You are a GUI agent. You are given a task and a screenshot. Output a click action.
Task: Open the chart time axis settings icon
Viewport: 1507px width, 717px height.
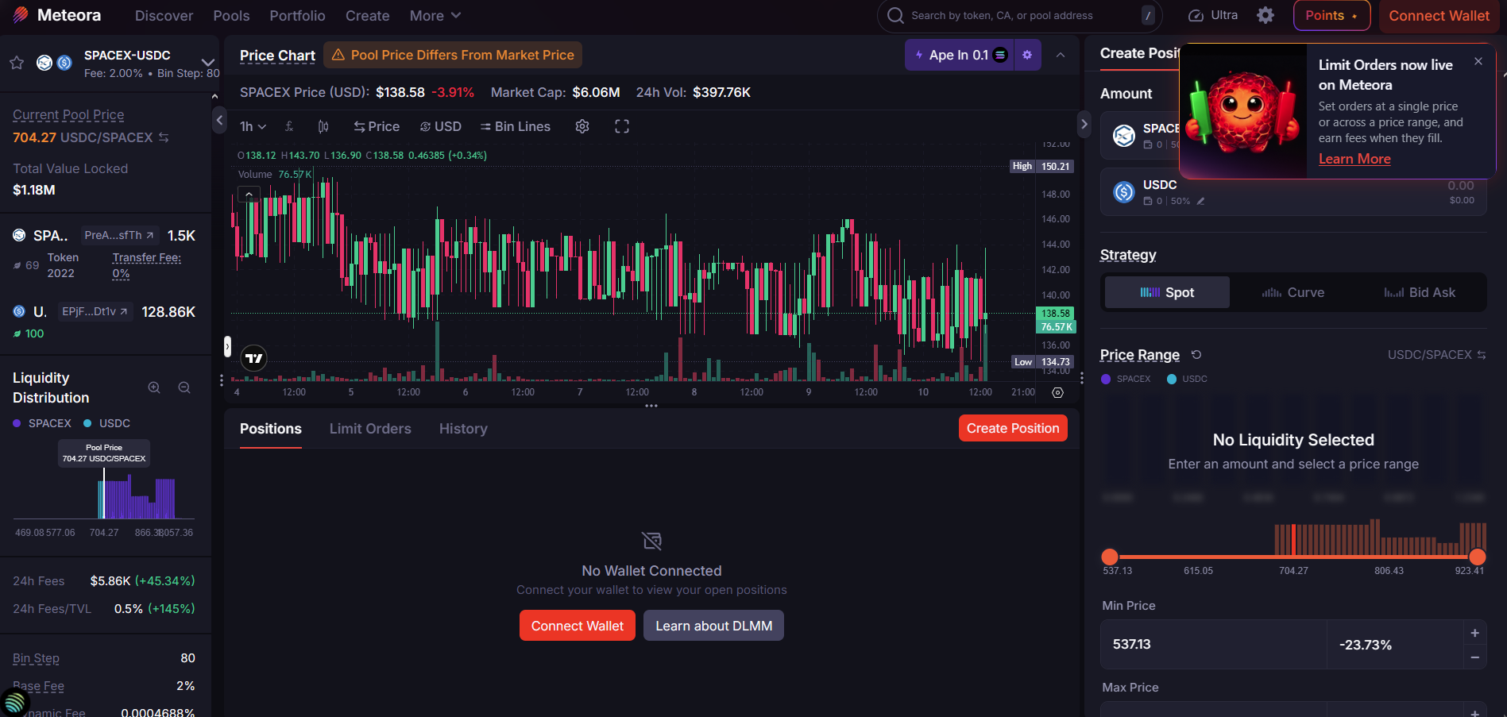(x=1057, y=392)
